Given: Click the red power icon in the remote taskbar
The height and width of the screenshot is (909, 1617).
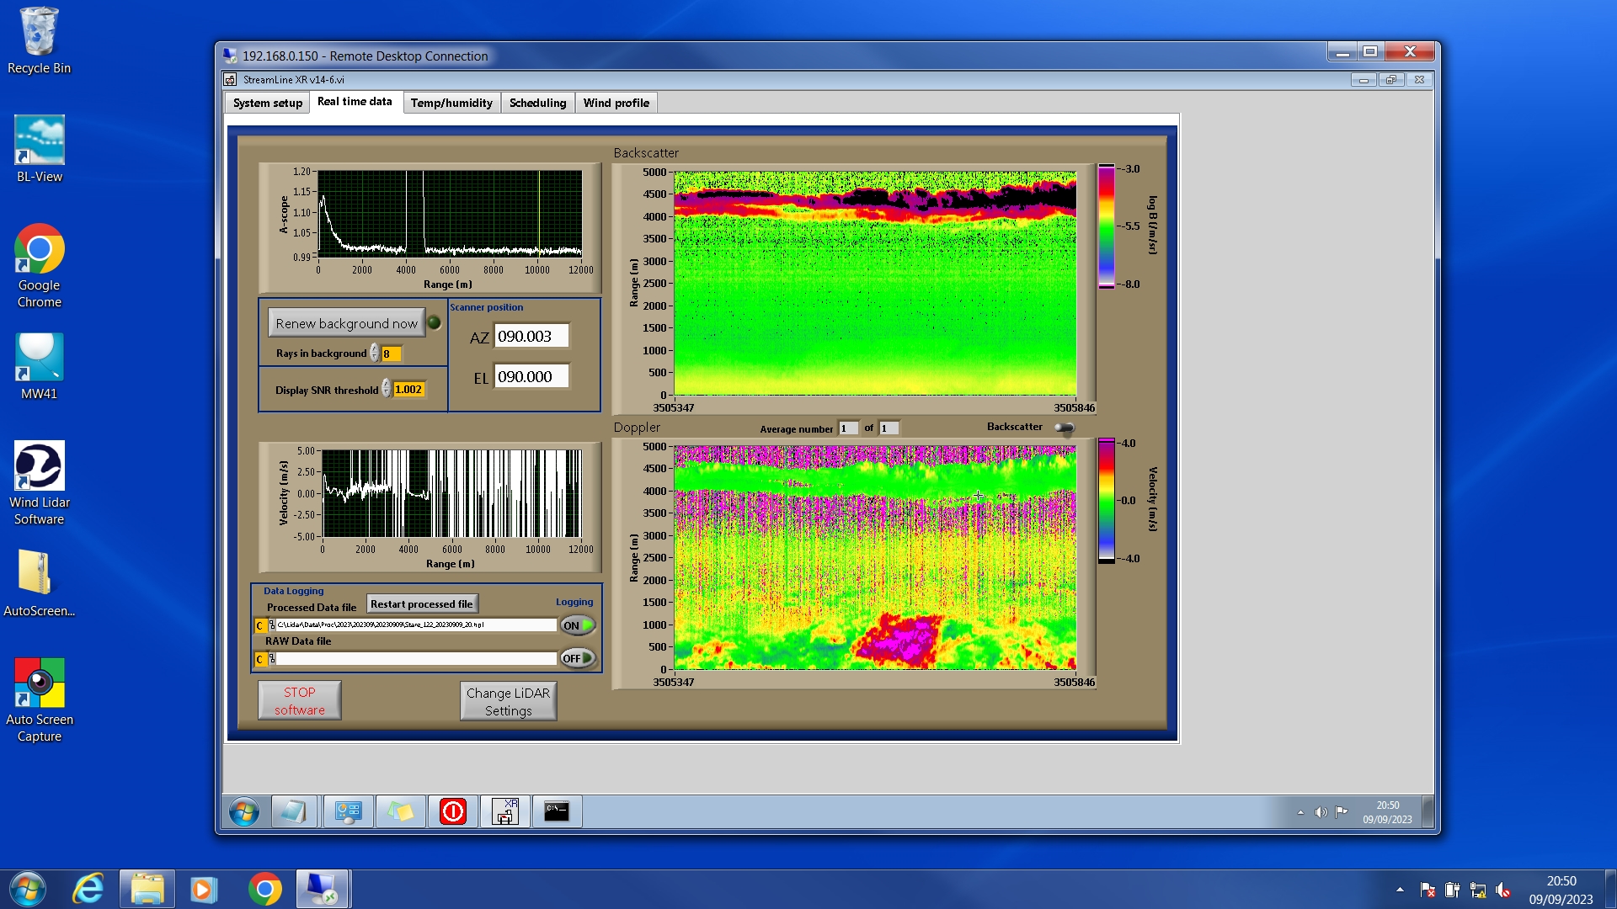Looking at the screenshot, I should pos(452,811).
